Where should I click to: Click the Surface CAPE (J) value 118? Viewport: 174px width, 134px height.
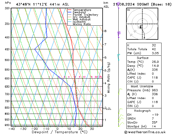(x=155, y=77)
